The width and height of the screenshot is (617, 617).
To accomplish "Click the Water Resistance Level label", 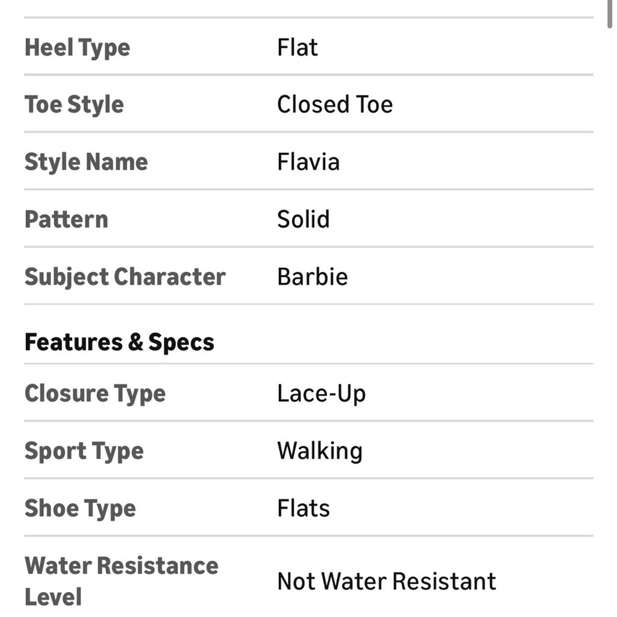I will pos(121,581).
